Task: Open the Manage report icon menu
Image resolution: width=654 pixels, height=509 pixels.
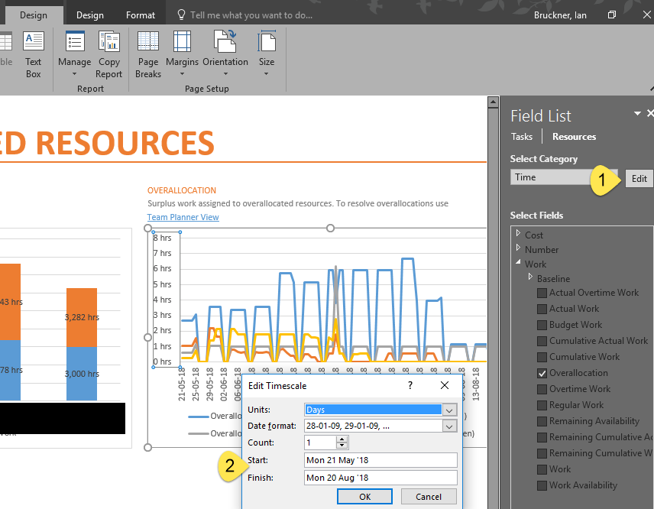Action: (x=74, y=53)
